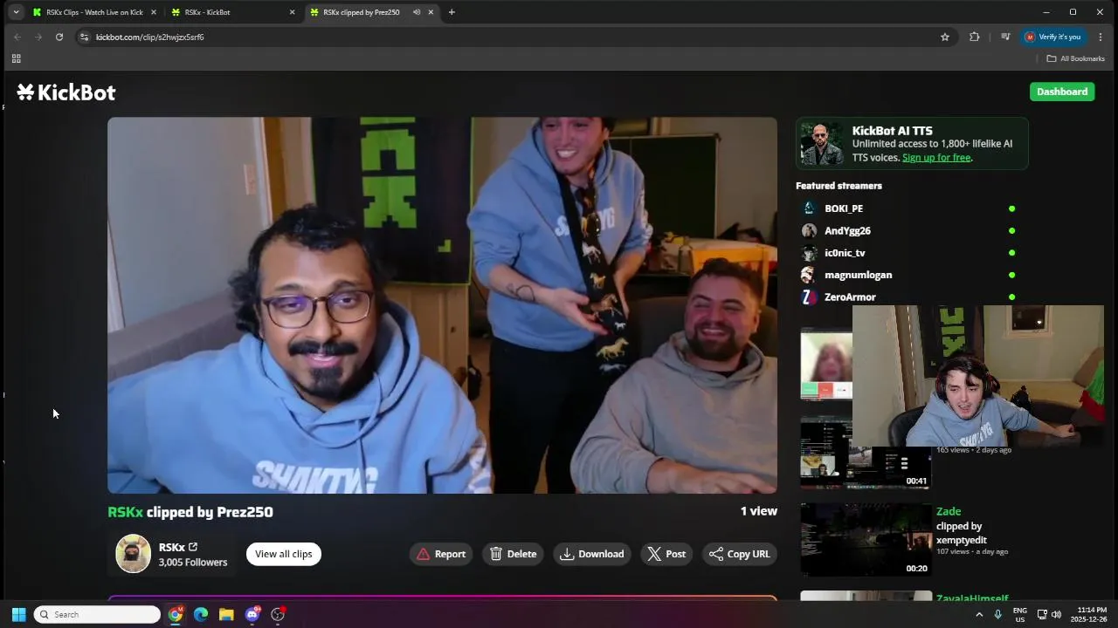
Task: Open volume control in system tray
Action: (1056, 615)
